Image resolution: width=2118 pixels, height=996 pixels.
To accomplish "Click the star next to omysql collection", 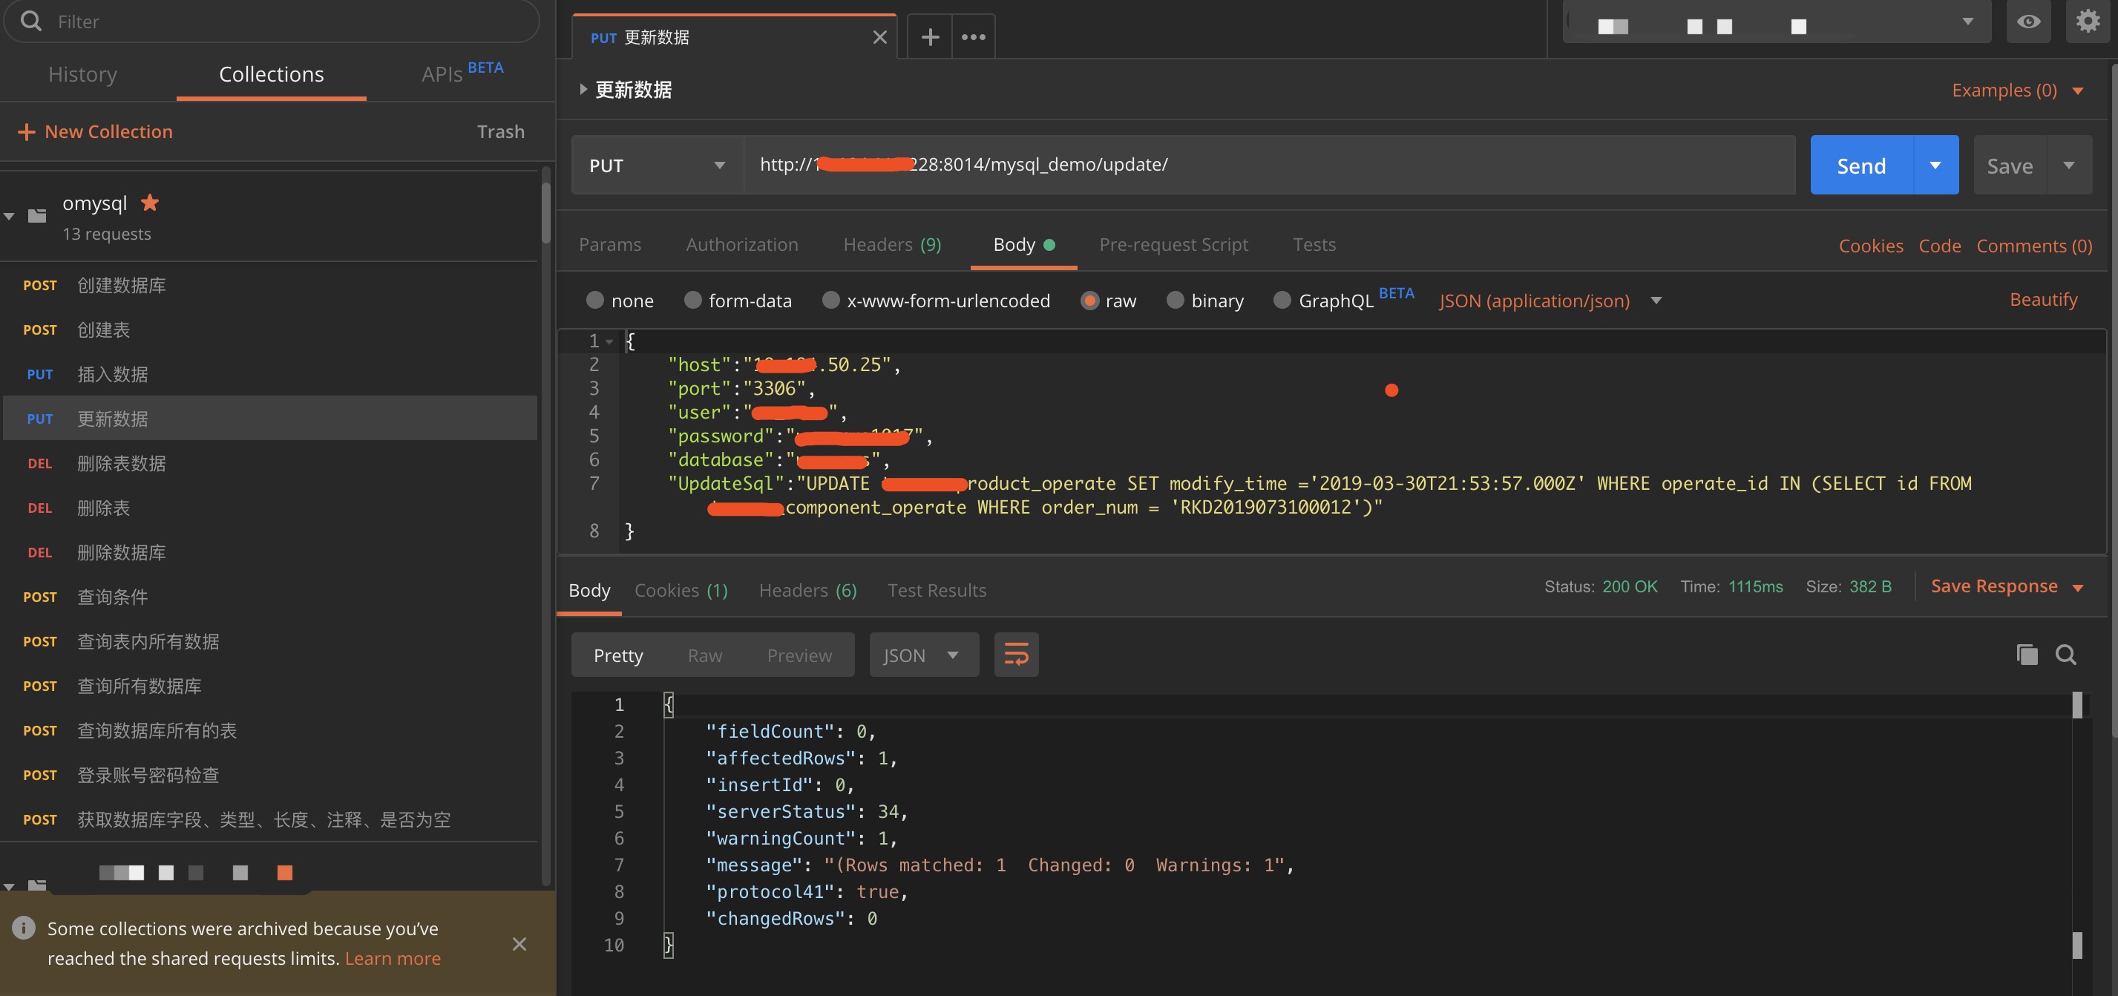I will [x=150, y=202].
